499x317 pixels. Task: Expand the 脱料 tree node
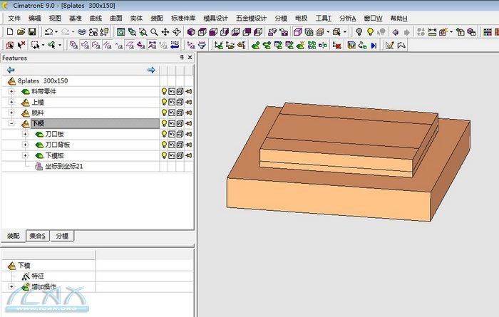point(11,113)
